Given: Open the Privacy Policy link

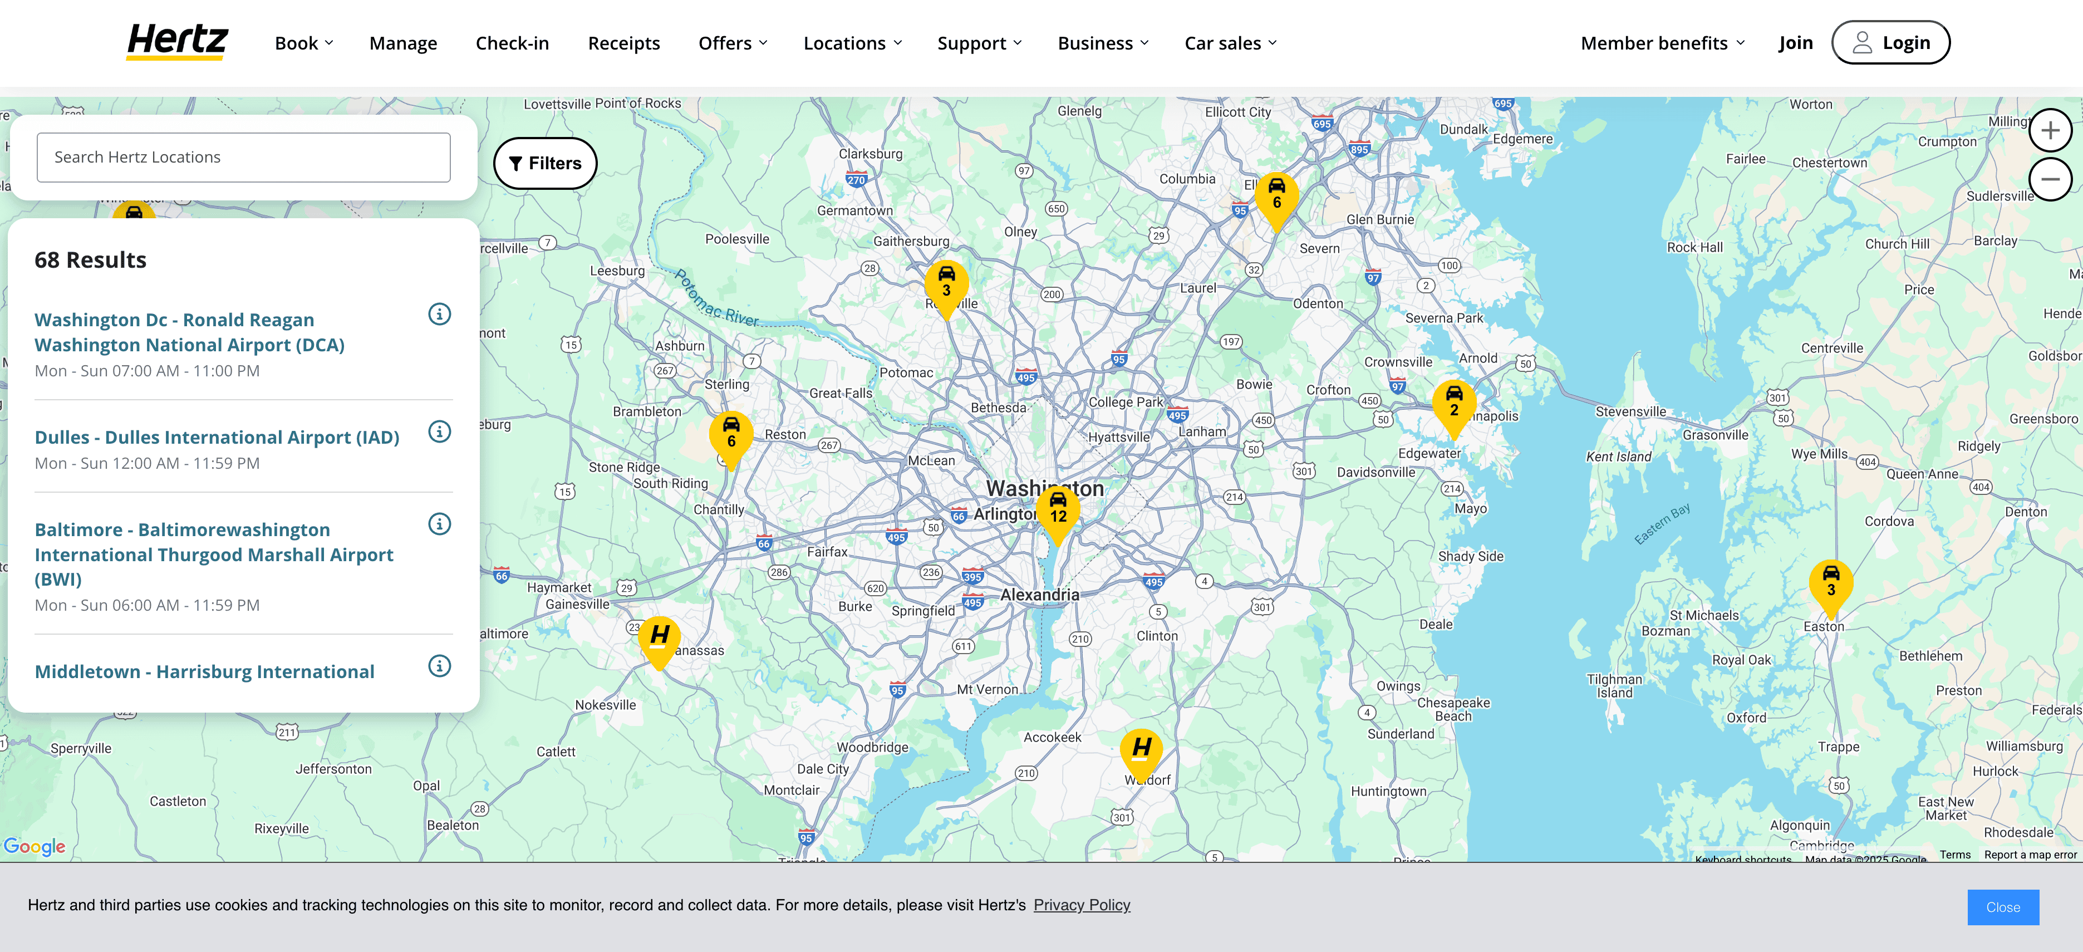Looking at the screenshot, I should pyautogui.click(x=1081, y=905).
